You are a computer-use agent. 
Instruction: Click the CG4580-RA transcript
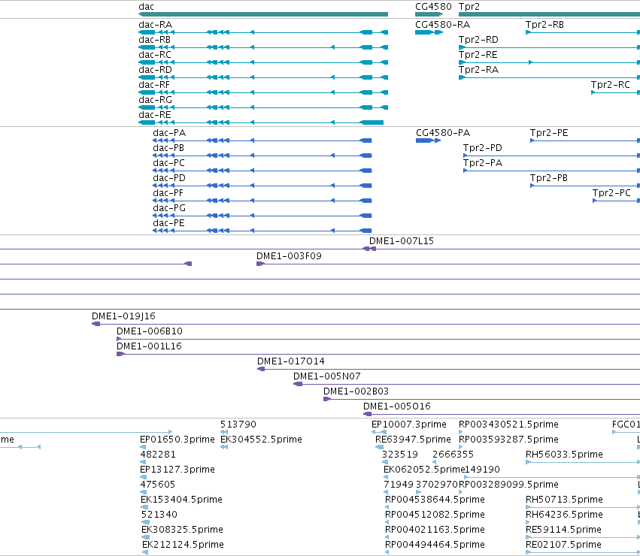coord(429,32)
